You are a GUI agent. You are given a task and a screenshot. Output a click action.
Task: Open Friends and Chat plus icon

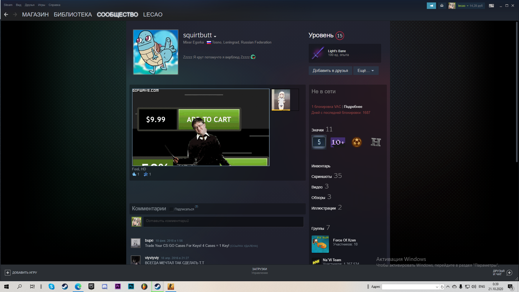tap(509, 273)
